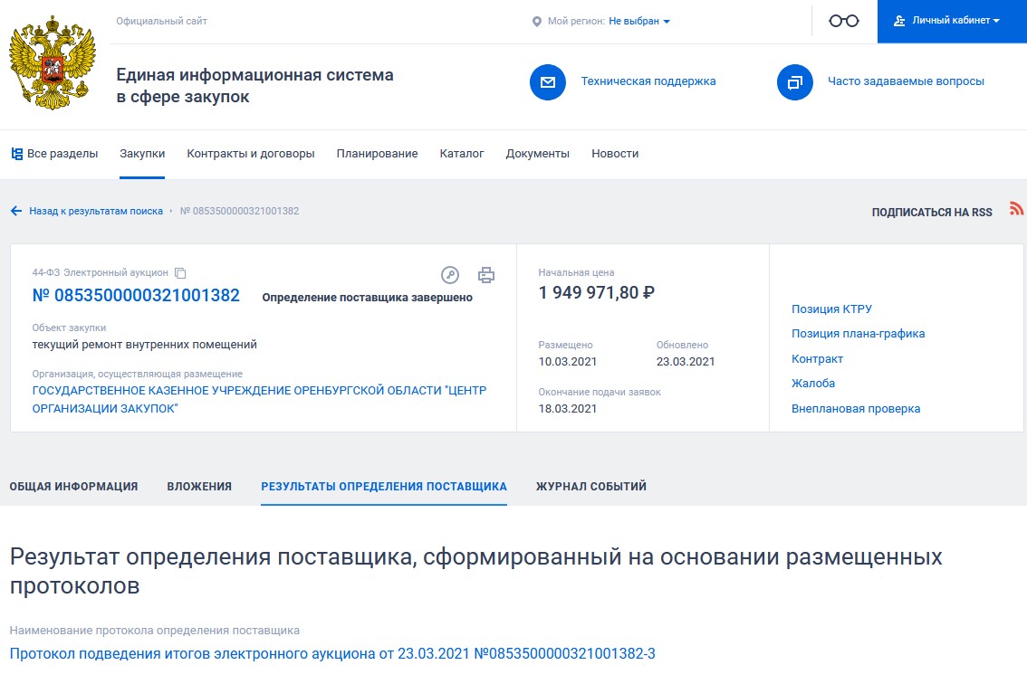
Task: Click the placement date 10.03.2021
Action: (567, 361)
